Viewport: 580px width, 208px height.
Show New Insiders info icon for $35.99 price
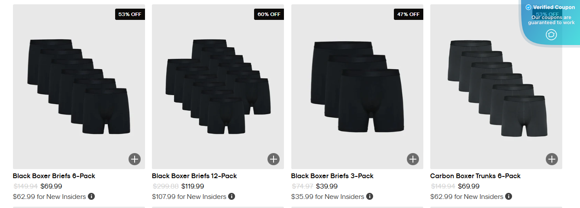click(370, 196)
